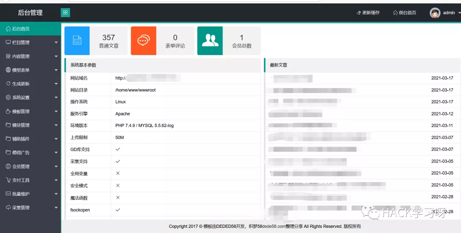Expand the 生成更新 menu arrow
The width and height of the screenshot is (461, 233).
[56, 84]
